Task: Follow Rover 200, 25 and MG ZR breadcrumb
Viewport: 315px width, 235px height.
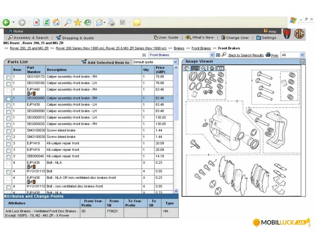Action: (x=29, y=48)
